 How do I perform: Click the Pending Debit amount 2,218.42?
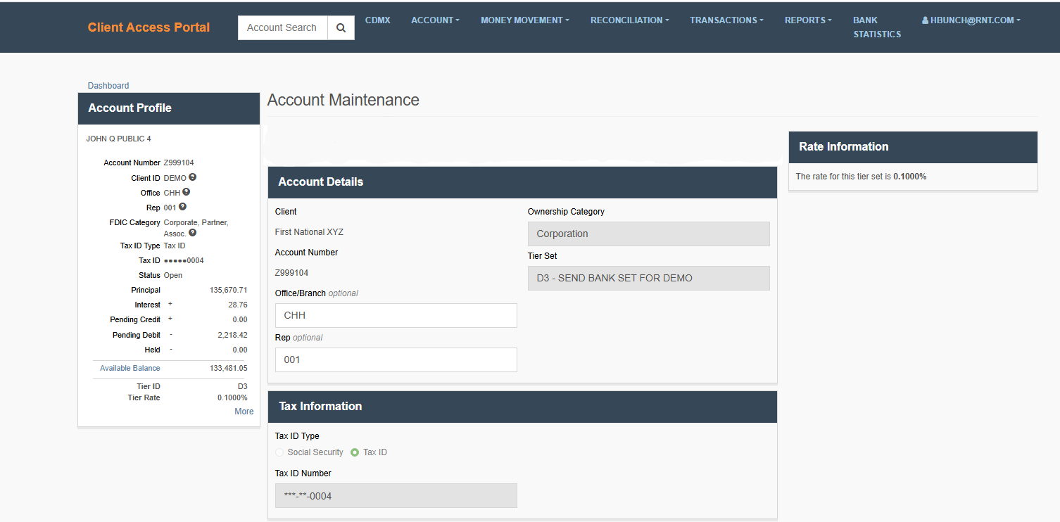click(x=232, y=335)
